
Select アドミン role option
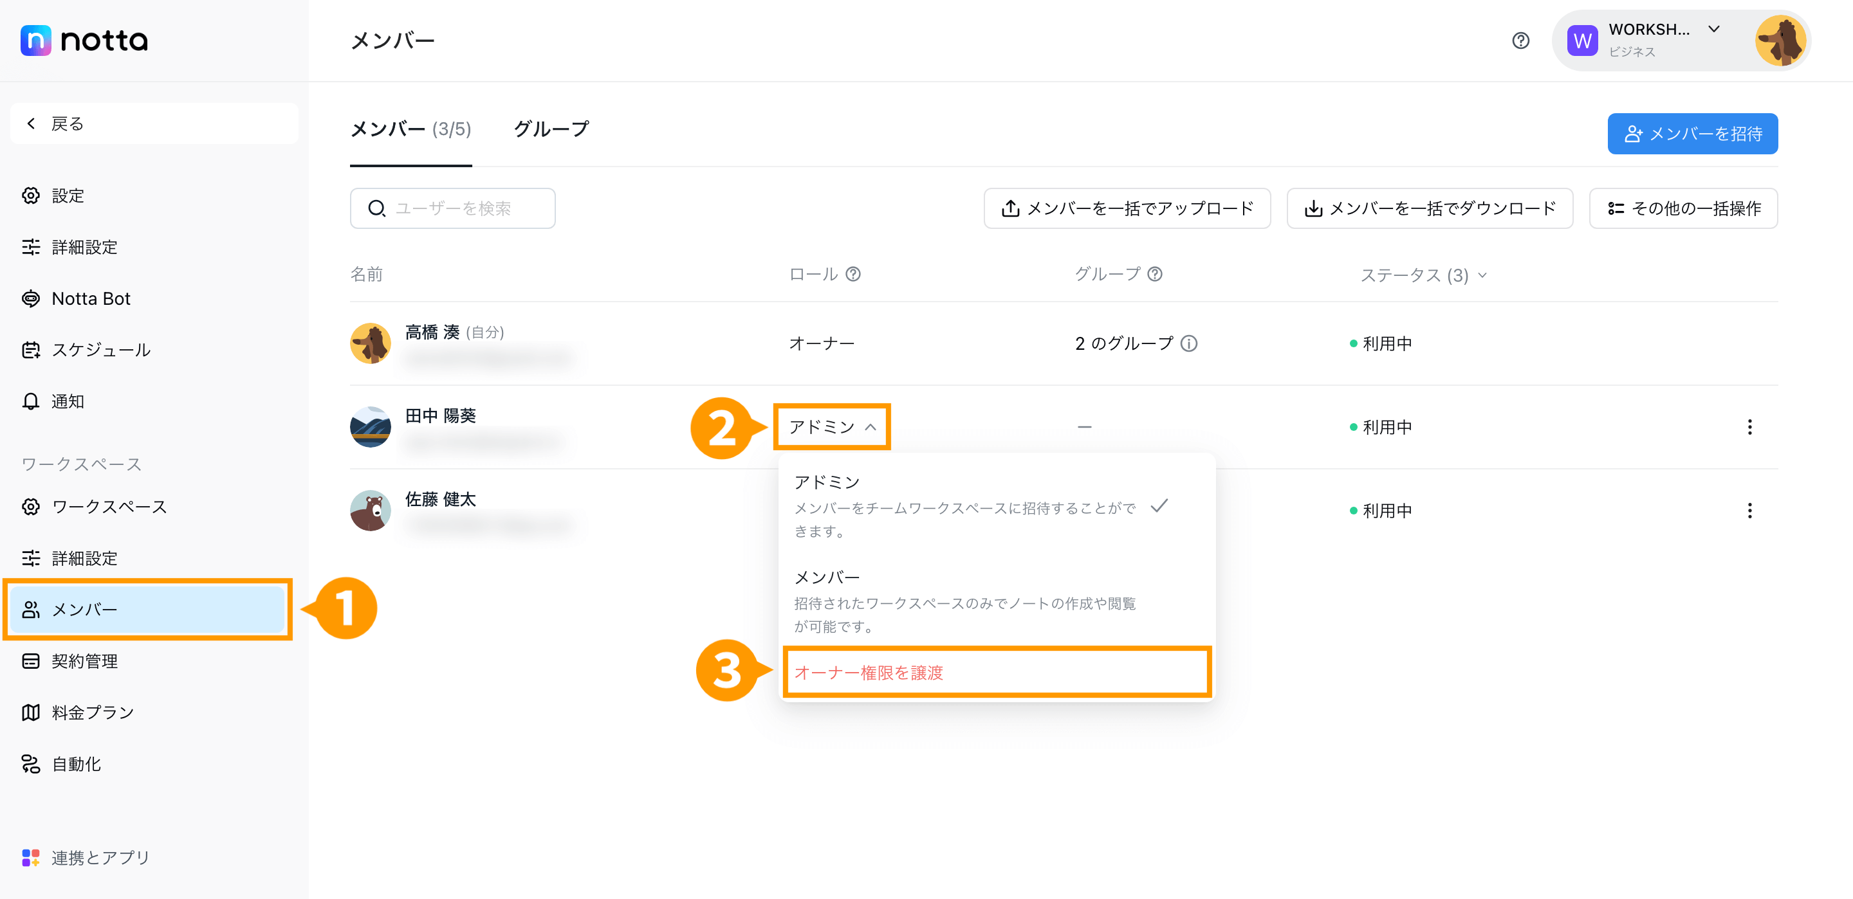click(x=996, y=505)
